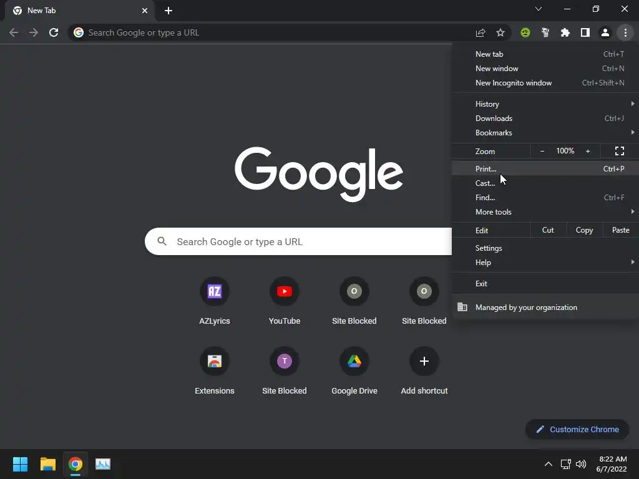This screenshot has height=479, width=639.
Task: Open the extension icon next to the puzzle piece
Action: pos(545,32)
